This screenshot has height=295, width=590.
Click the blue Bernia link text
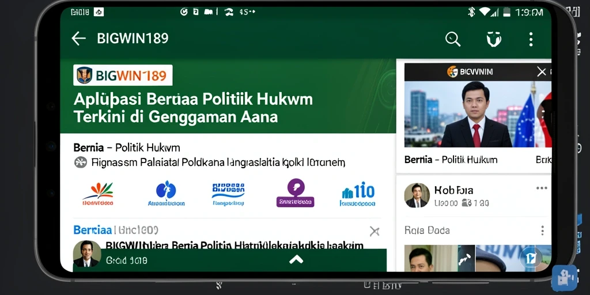92,230
